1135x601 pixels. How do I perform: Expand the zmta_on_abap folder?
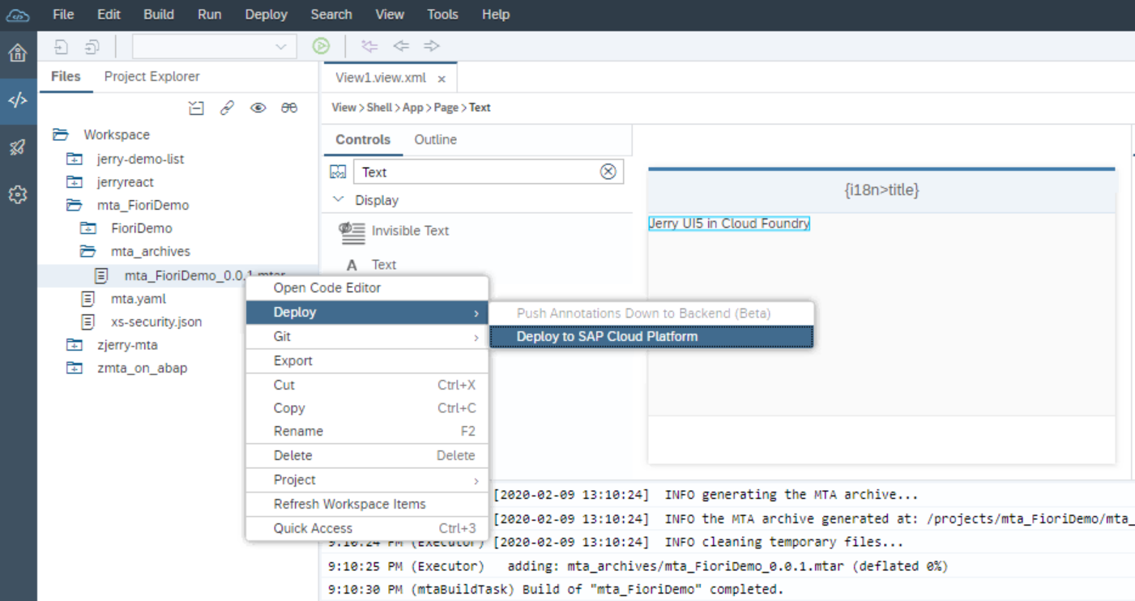coord(75,368)
